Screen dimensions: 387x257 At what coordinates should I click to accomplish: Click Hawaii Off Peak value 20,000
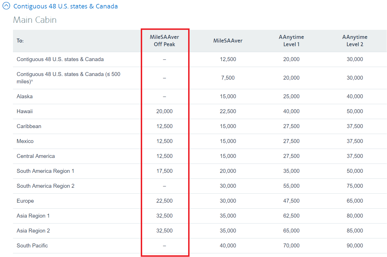(x=164, y=111)
